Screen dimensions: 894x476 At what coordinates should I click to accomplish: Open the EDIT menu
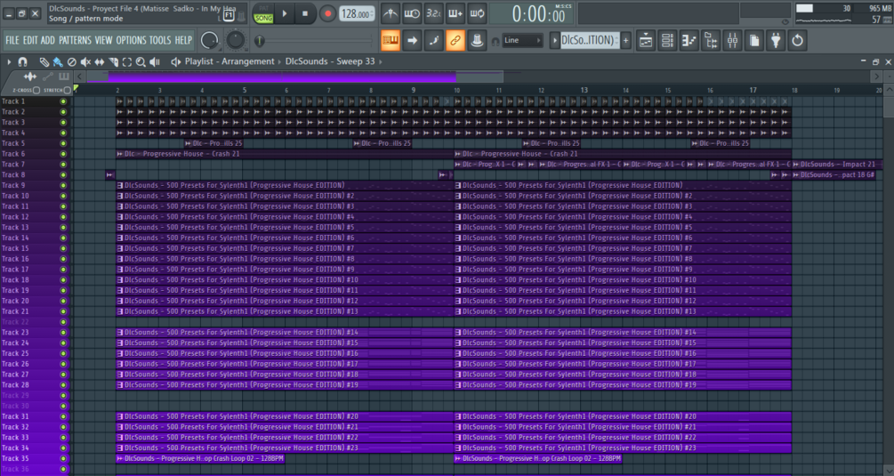pos(30,40)
